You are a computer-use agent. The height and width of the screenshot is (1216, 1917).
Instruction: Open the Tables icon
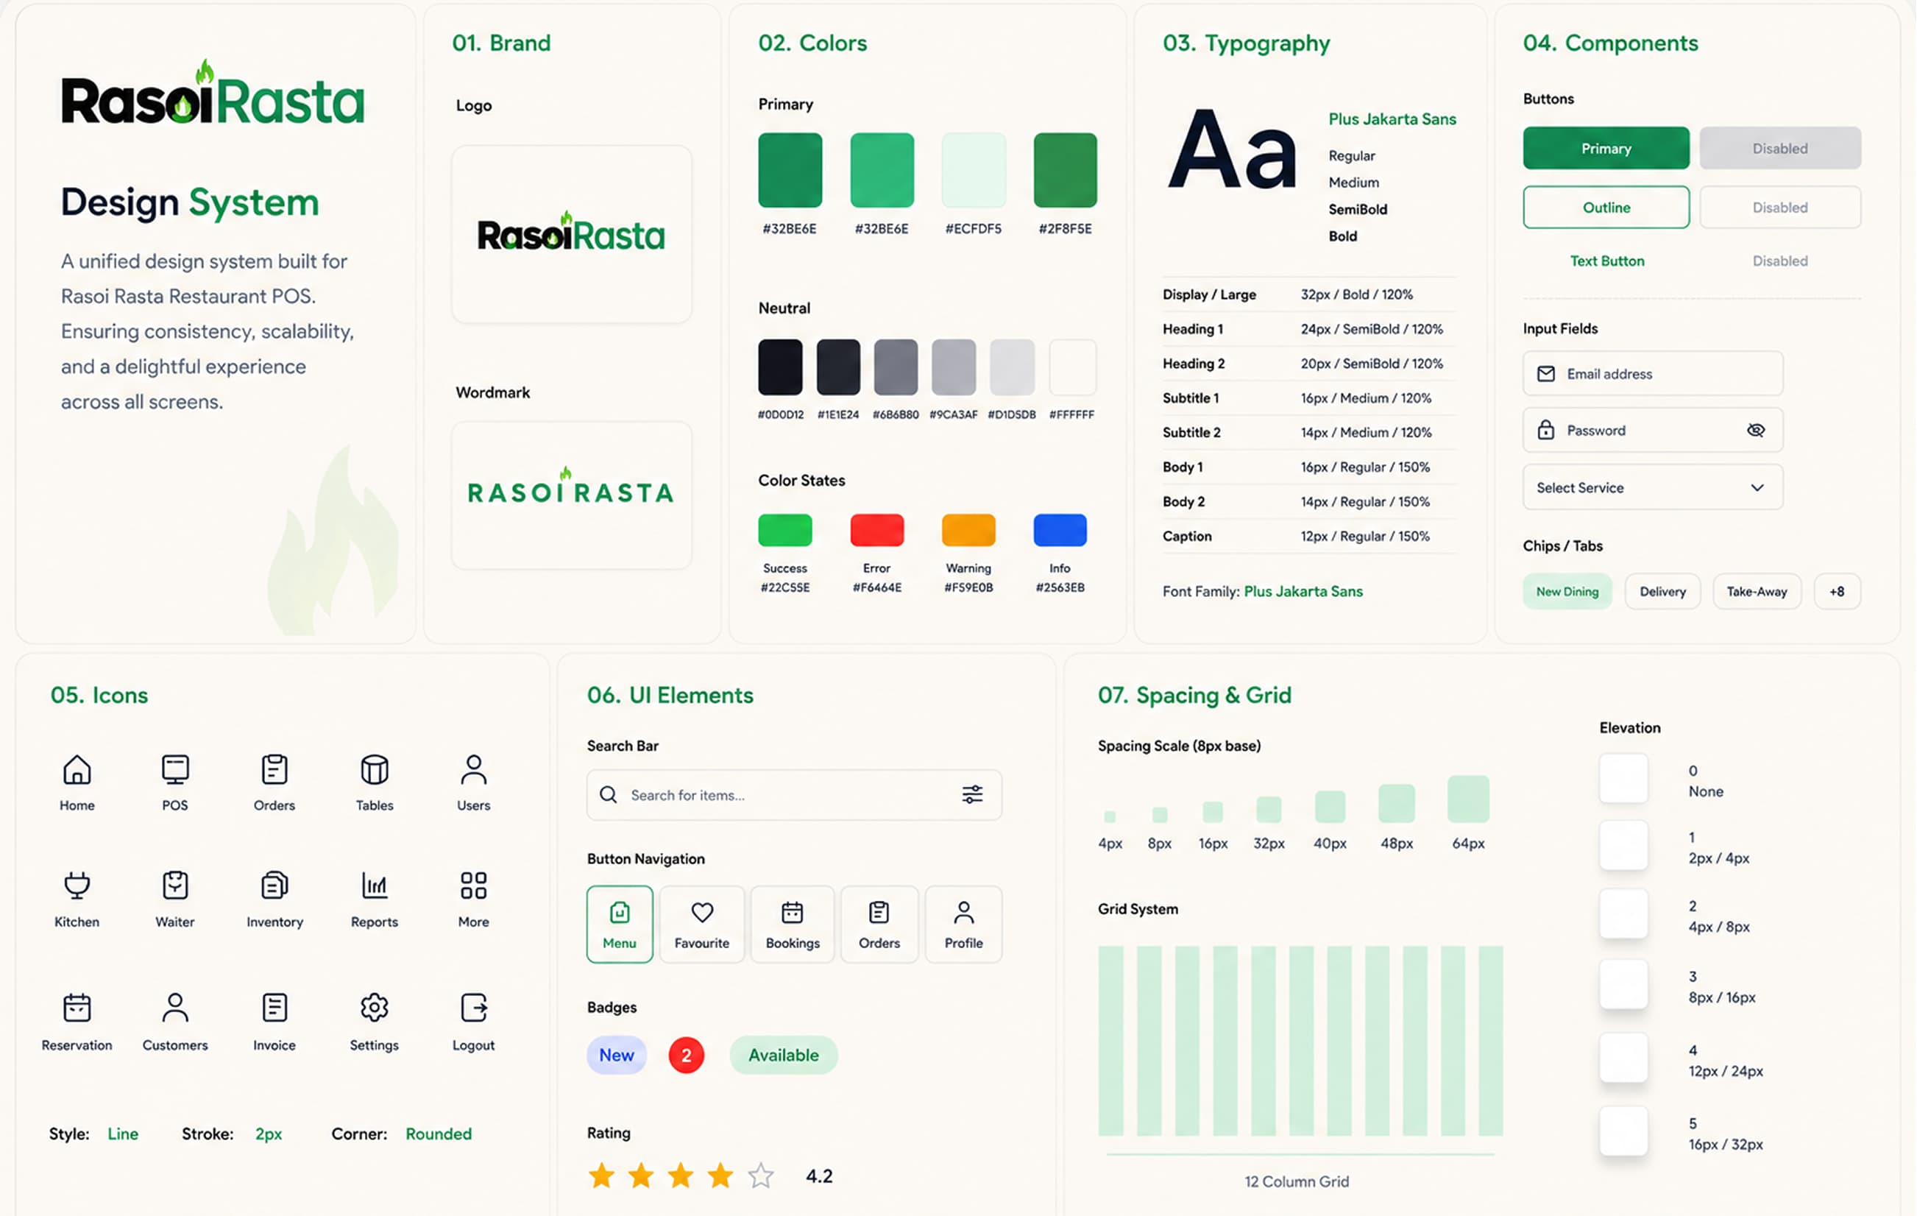coord(374,770)
